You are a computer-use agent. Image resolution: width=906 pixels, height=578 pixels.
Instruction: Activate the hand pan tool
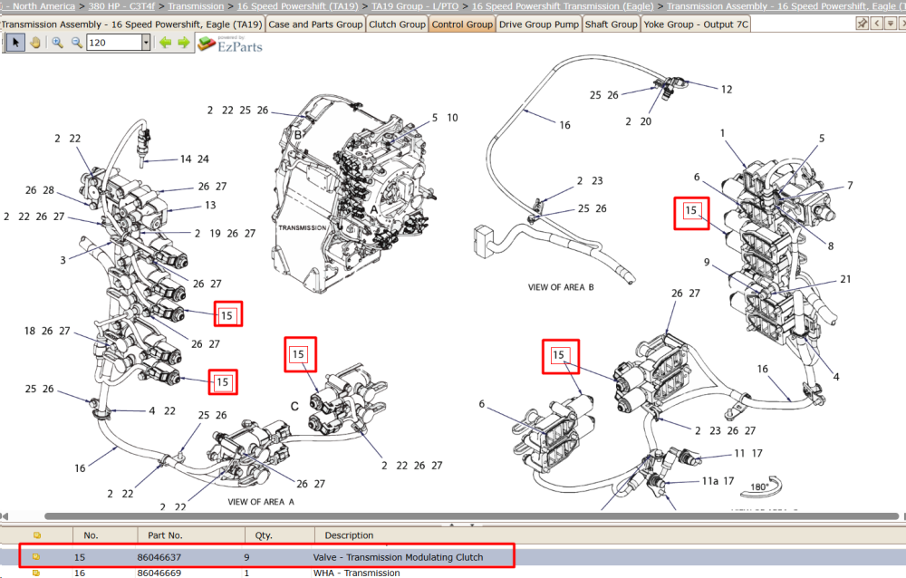pos(35,43)
